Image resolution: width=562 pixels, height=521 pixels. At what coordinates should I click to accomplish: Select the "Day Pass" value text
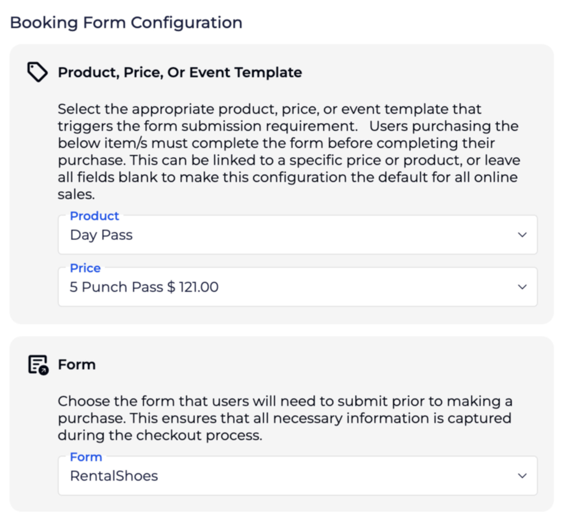point(101,235)
